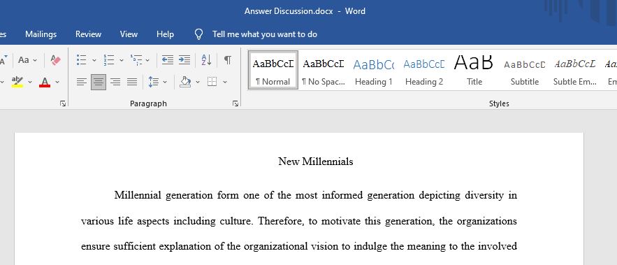Image resolution: width=617 pixels, height=265 pixels.
Task: Open the Paragraph settings dialog launcher
Action: (235, 103)
